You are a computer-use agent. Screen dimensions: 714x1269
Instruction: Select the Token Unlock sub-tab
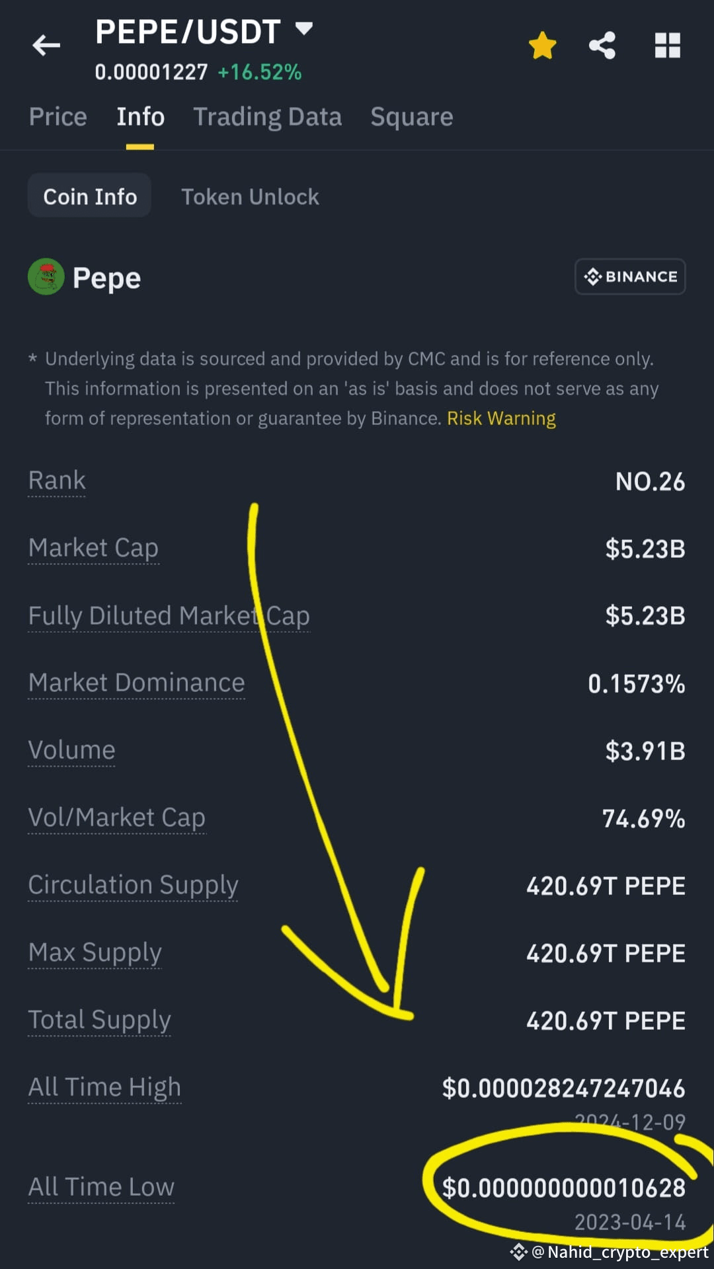pyautogui.click(x=250, y=196)
